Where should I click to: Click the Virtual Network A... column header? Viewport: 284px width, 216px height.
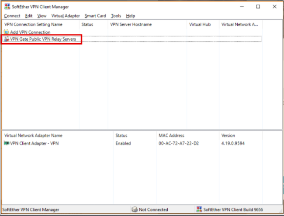241,24
